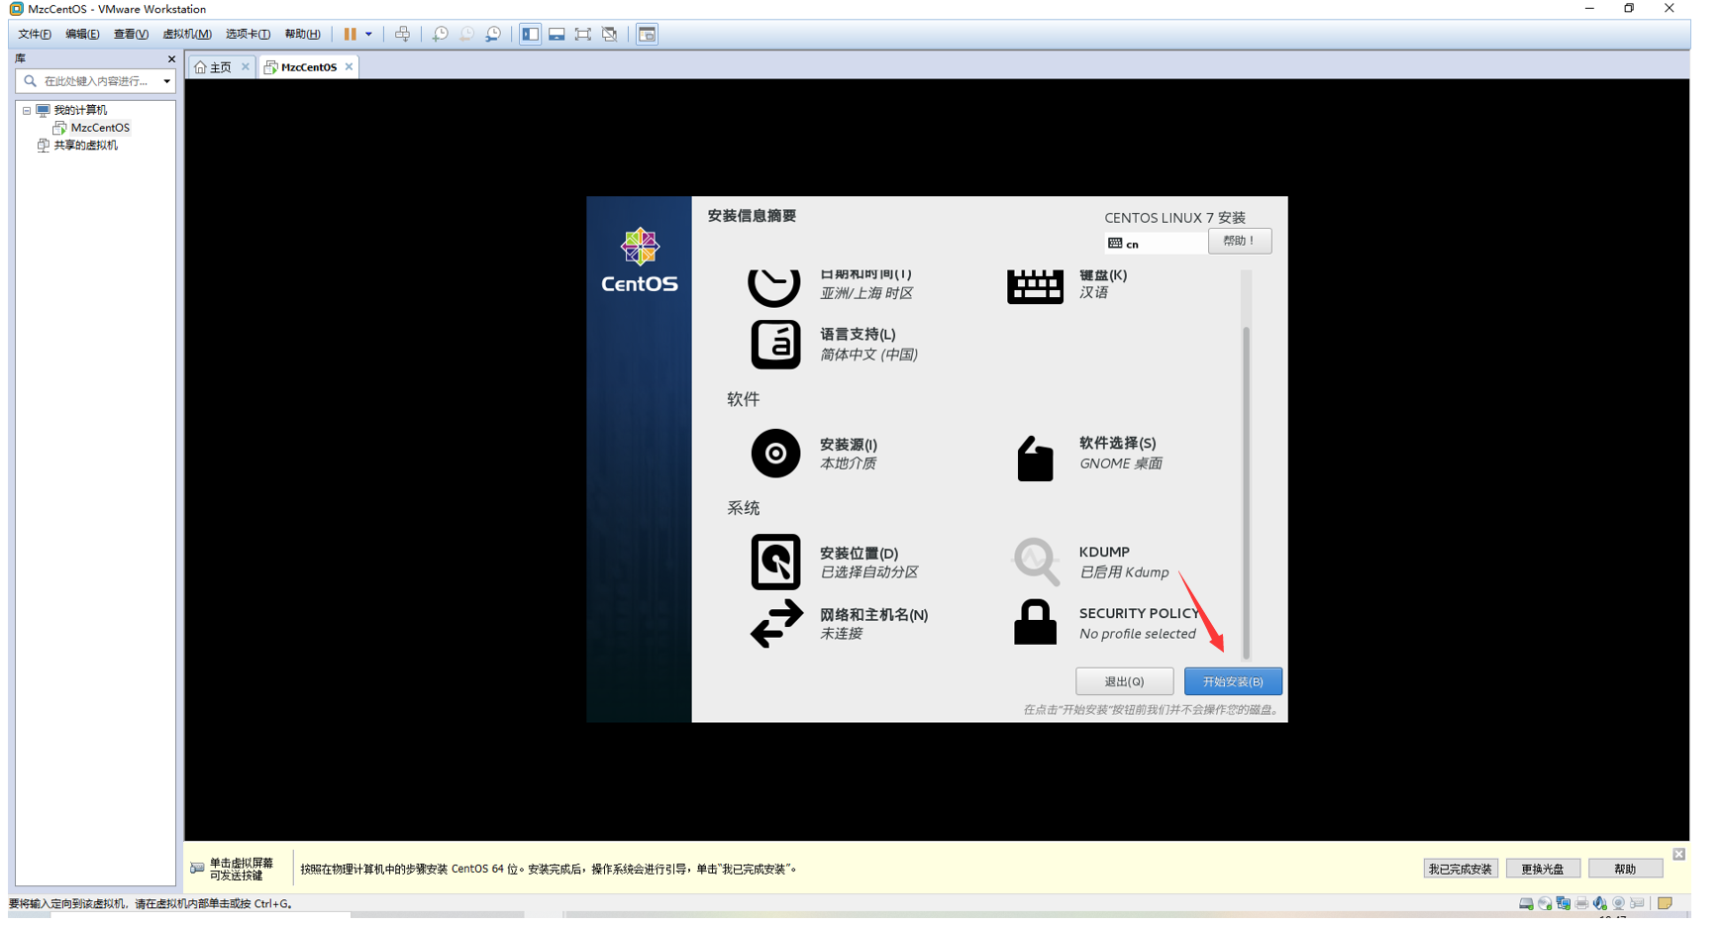Open the power options dropdown arrow

368,34
